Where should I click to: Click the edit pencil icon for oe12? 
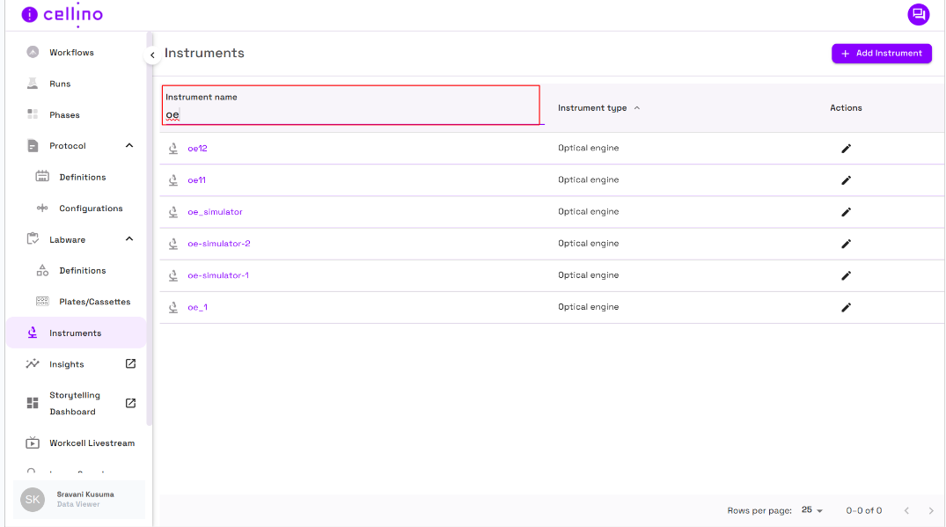coord(846,149)
